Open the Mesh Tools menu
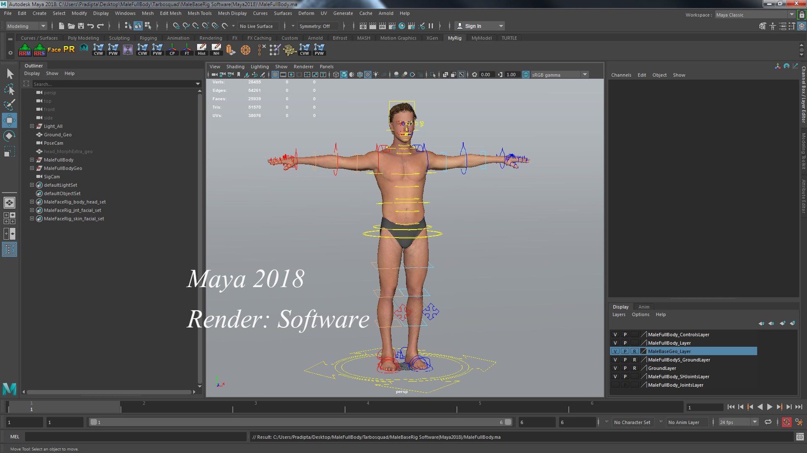The height and width of the screenshot is (453, 807). pyautogui.click(x=199, y=13)
